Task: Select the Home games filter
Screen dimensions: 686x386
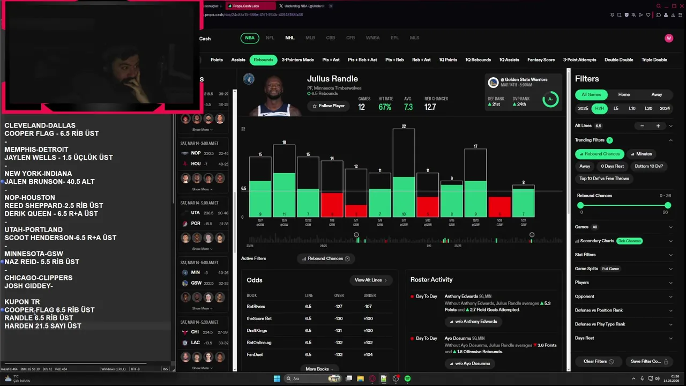Action: (624, 94)
